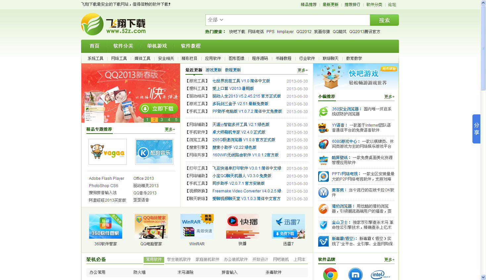Select the WinRAR software icon
The image size is (486, 280).
click(197, 226)
